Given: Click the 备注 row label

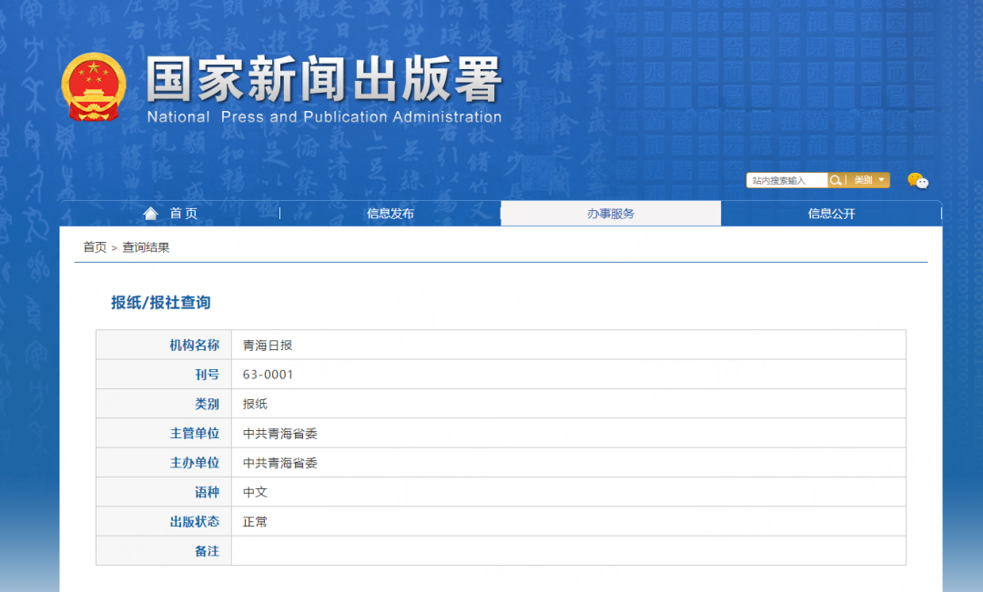Looking at the screenshot, I should [x=207, y=551].
